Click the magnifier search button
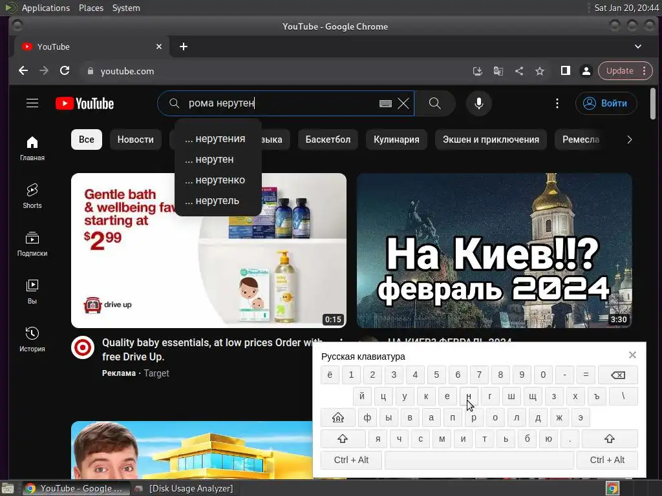The height and width of the screenshot is (496, 662). [435, 103]
